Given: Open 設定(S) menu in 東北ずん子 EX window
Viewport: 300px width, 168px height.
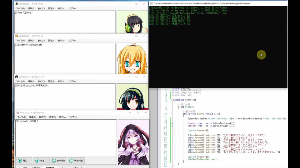Looking at the screenshot, I should [x=51, y=81].
